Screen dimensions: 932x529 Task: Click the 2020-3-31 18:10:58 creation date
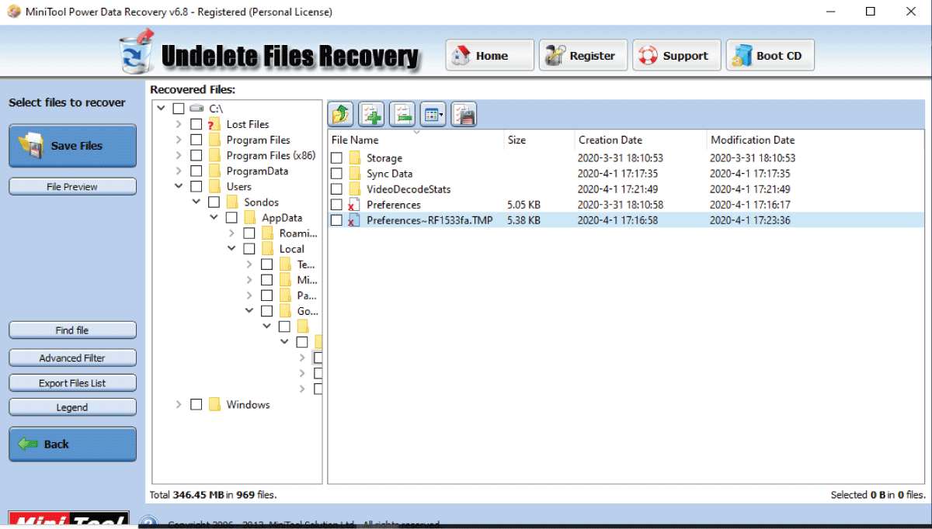(x=621, y=205)
